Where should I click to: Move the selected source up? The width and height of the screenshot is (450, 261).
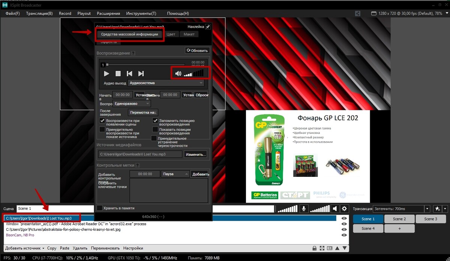(337, 248)
